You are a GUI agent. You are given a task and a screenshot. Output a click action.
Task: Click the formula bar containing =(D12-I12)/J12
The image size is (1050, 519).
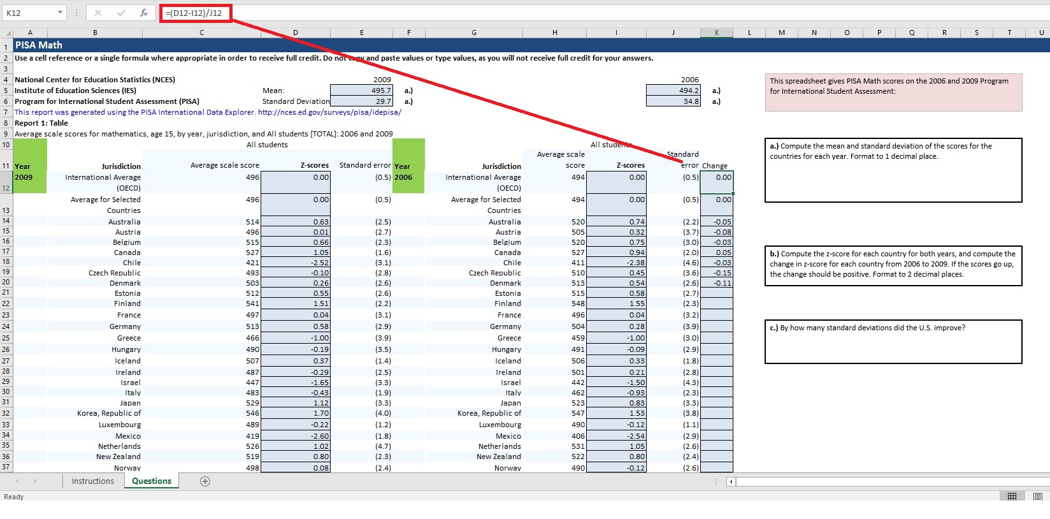click(x=194, y=13)
